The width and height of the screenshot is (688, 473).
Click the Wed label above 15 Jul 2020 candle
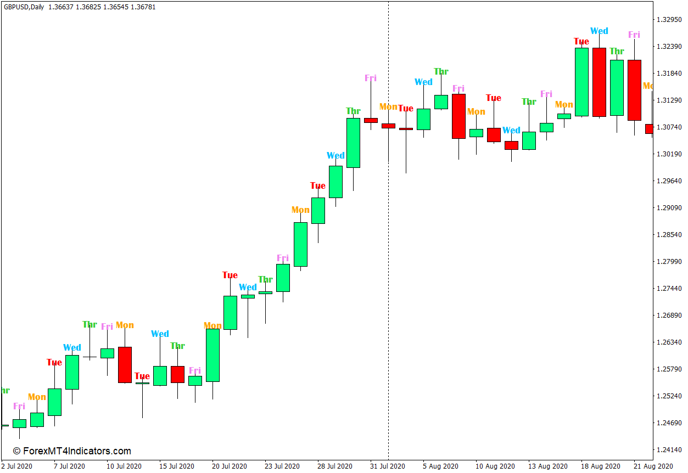pyautogui.click(x=160, y=334)
